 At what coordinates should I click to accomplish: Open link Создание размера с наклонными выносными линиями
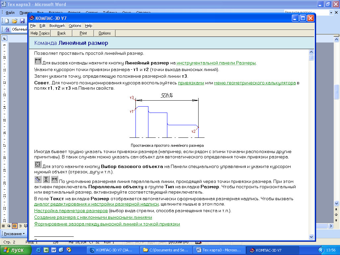click(x=93, y=217)
